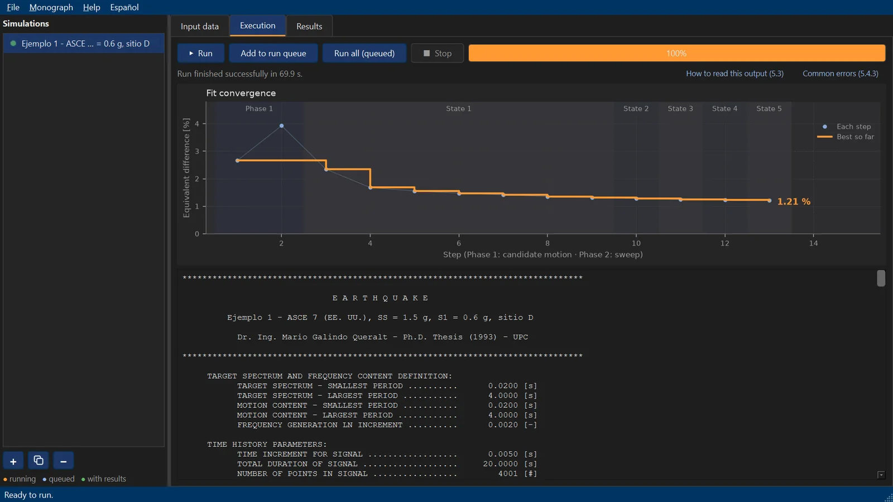Click the State 2 region label
Screen dimensions: 893x502
(636, 109)
